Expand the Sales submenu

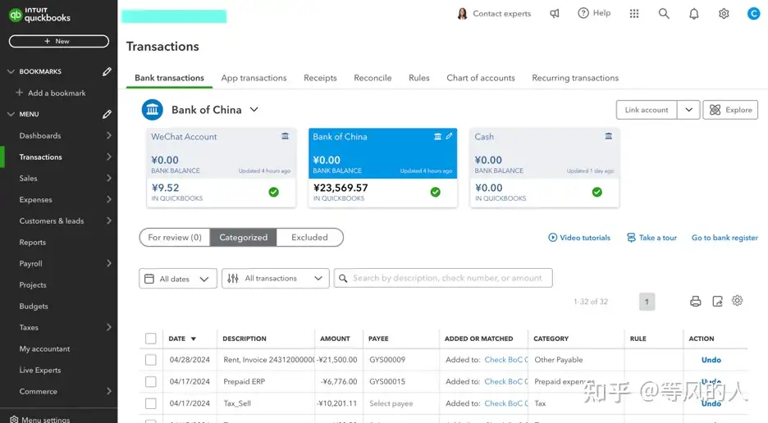click(x=109, y=178)
